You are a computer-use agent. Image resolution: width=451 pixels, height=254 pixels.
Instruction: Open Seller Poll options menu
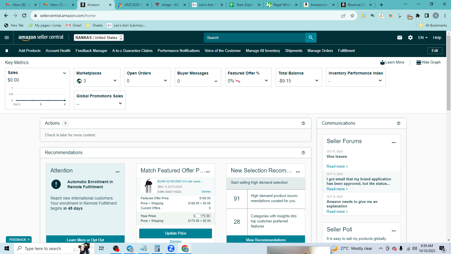pos(394,231)
